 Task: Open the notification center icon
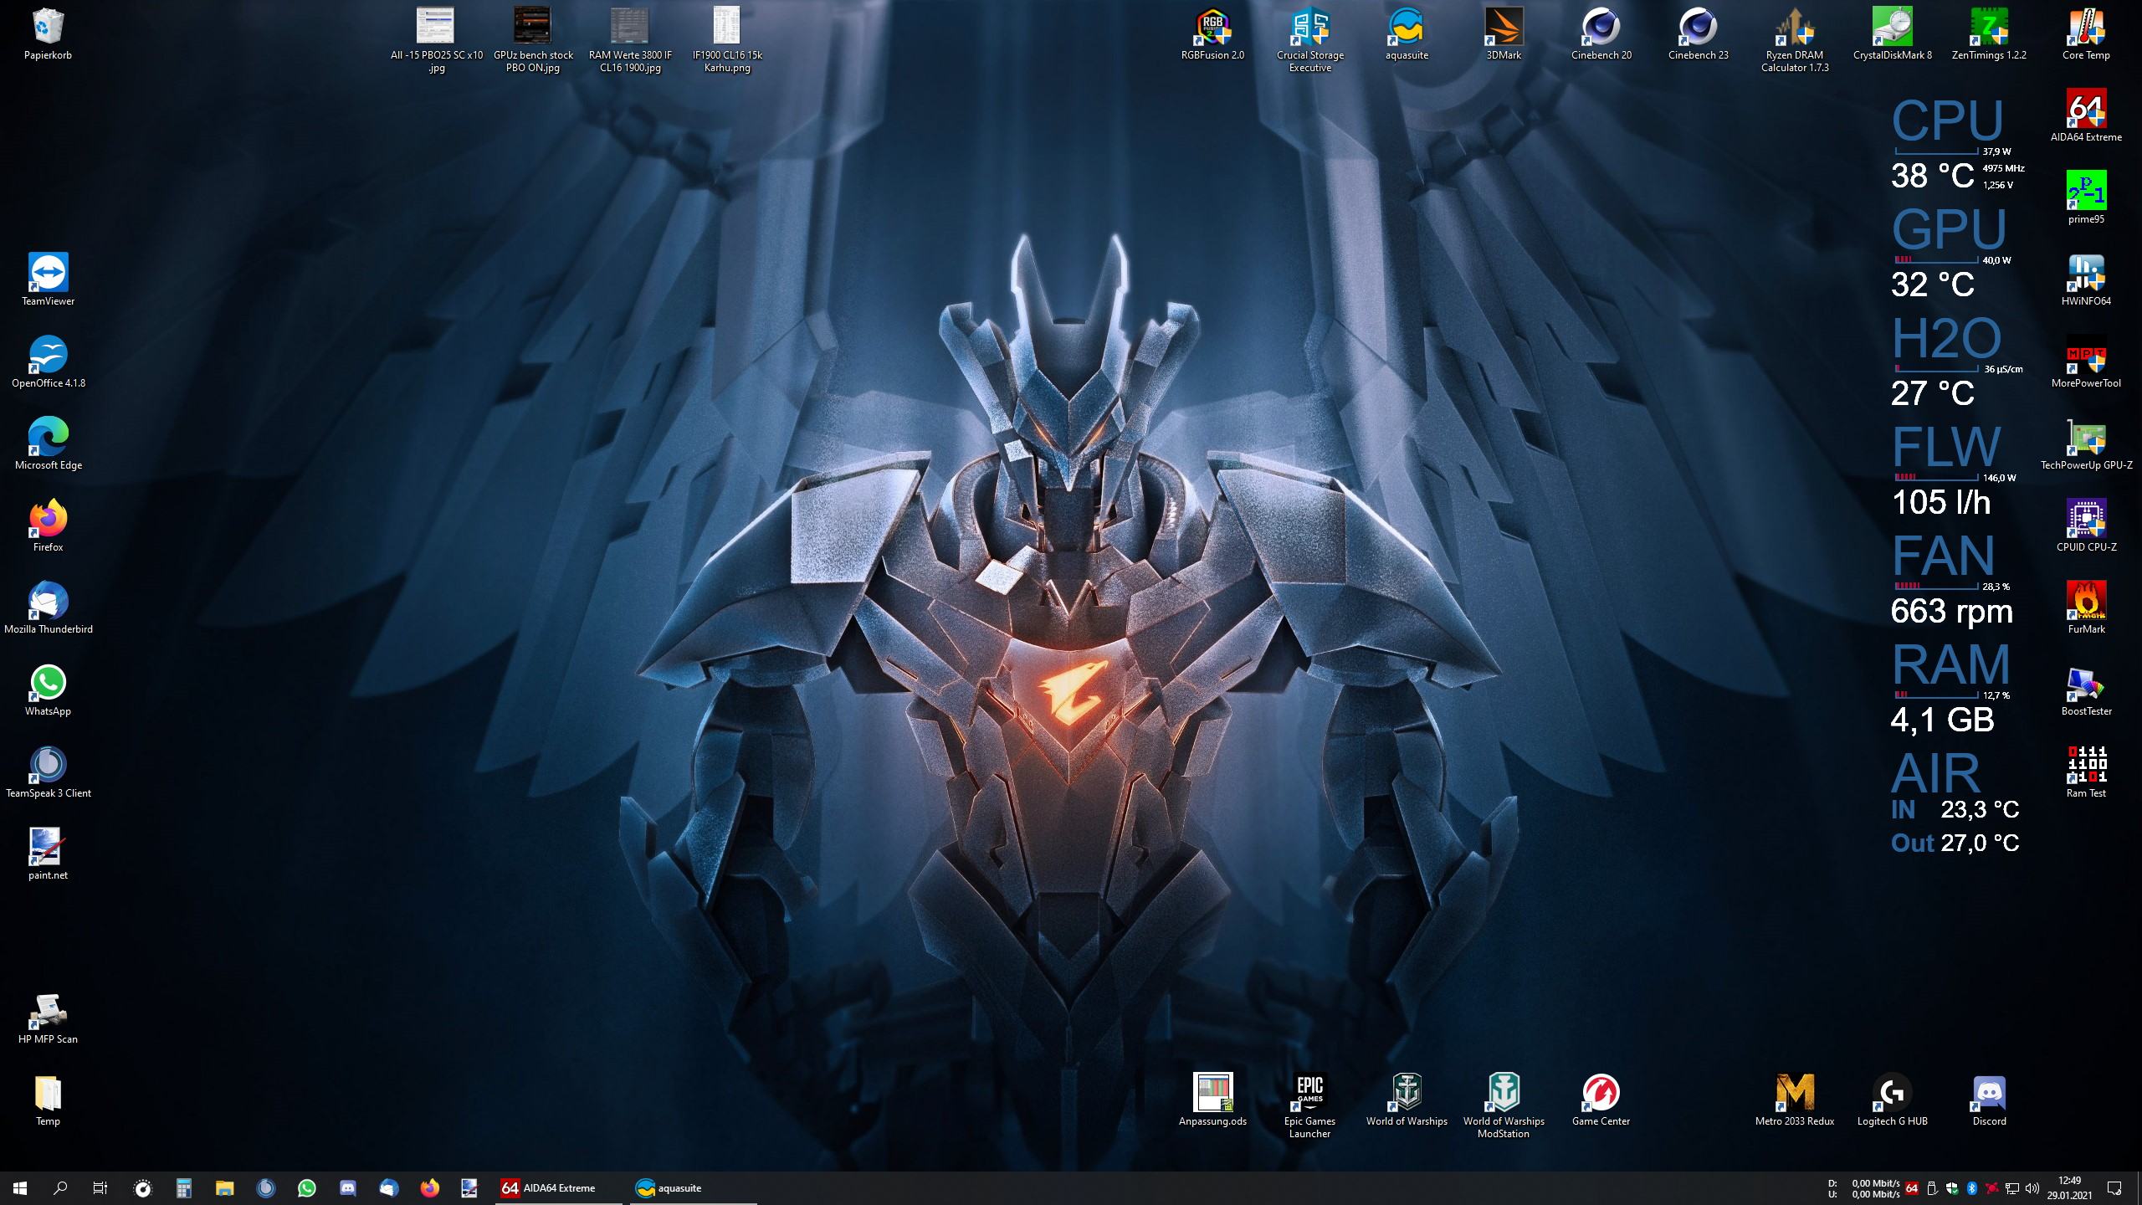pyautogui.click(x=2114, y=1188)
